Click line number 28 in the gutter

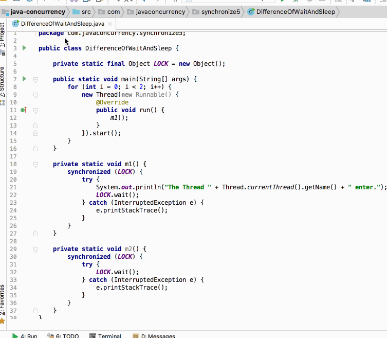13,241
